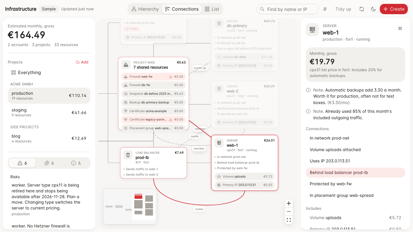The height and width of the screenshot is (232, 413).
Task: Click the web-1 card server icon on map
Action: click(219, 143)
